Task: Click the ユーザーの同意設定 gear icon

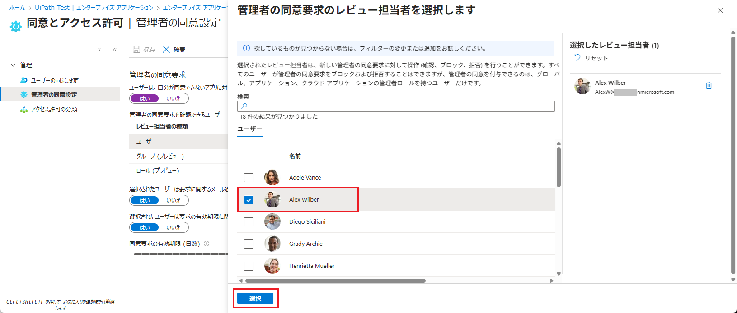Action: click(24, 80)
